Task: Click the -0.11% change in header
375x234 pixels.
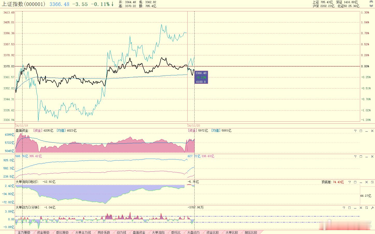Action: (x=100, y=4)
